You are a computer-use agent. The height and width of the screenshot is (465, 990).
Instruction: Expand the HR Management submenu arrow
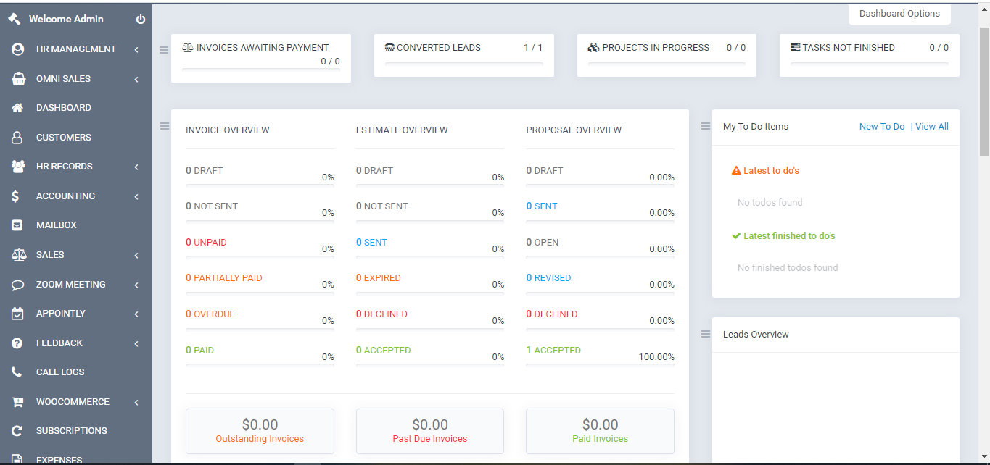point(136,50)
